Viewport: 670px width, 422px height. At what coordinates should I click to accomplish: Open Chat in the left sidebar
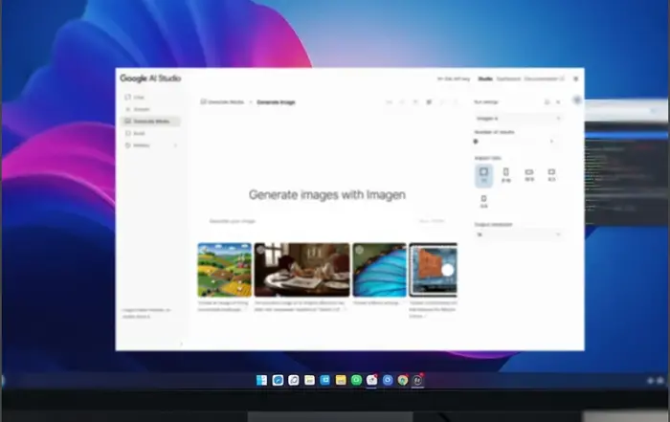[x=138, y=98]
